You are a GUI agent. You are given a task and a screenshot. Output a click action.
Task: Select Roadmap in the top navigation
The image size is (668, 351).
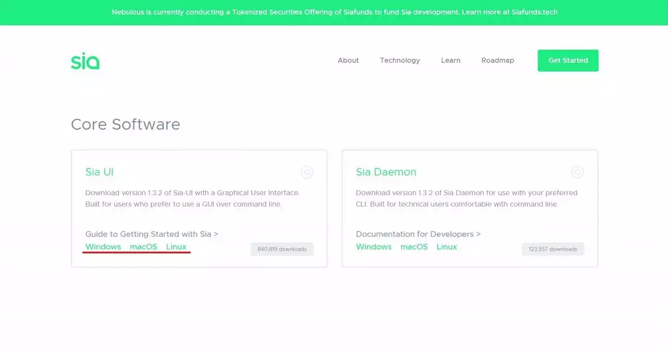coord(498,60)
